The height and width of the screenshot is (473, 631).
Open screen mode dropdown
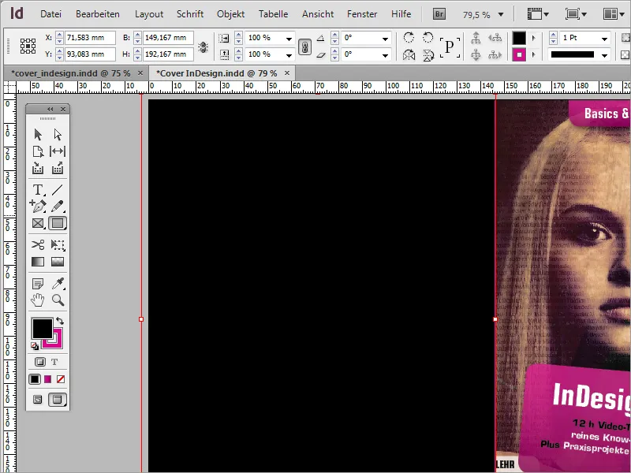click(x=576, y=14)
